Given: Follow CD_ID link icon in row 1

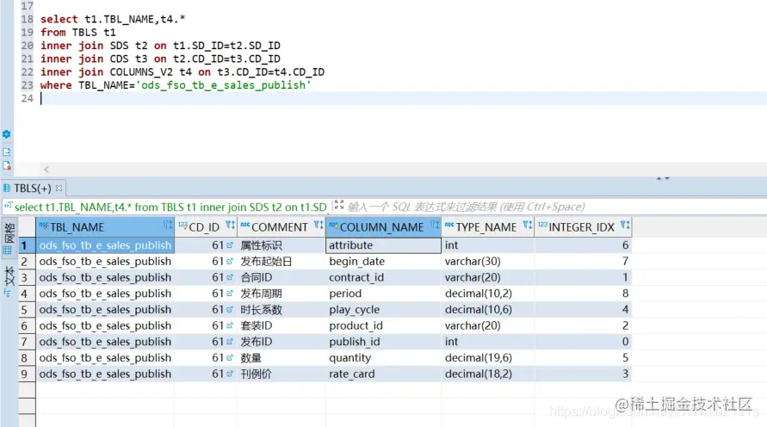Looking at the screenshot, I should [x=230, y=245].
